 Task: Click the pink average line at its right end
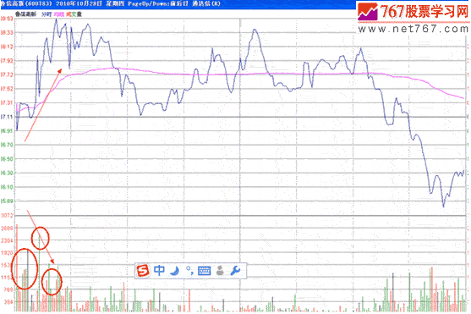point(463,97)
